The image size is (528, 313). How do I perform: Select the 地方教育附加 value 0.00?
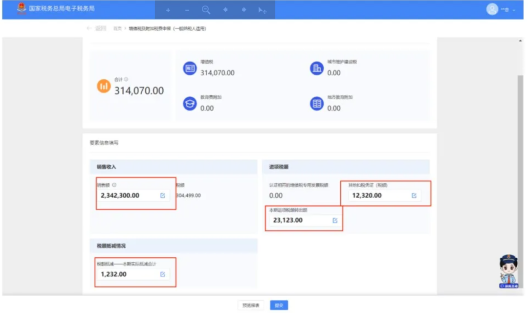click(x=334, y=108)
